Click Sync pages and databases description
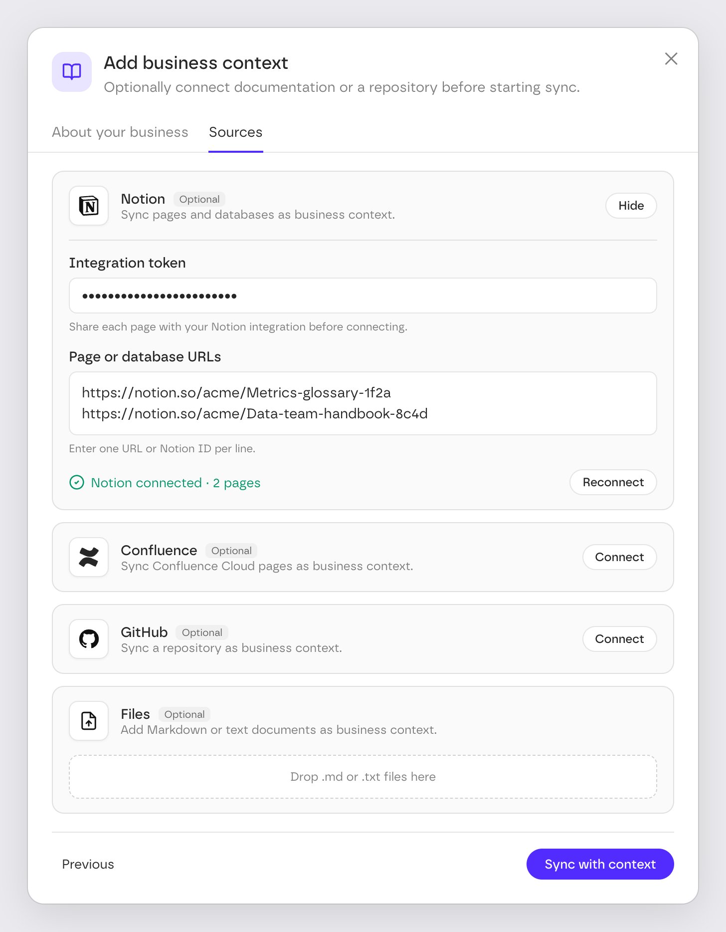 pos(258,215)
